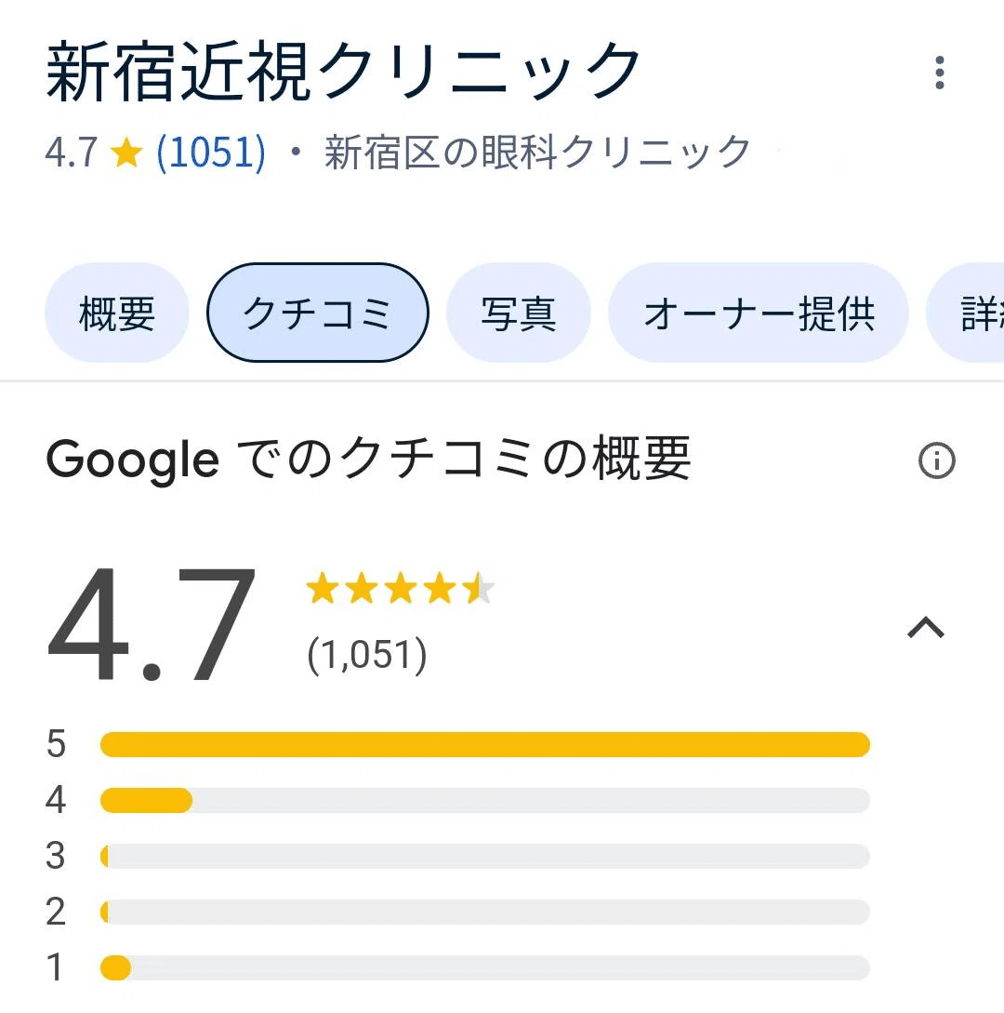
Task: Select the 4-star rating bar
Action: (484, 800)
